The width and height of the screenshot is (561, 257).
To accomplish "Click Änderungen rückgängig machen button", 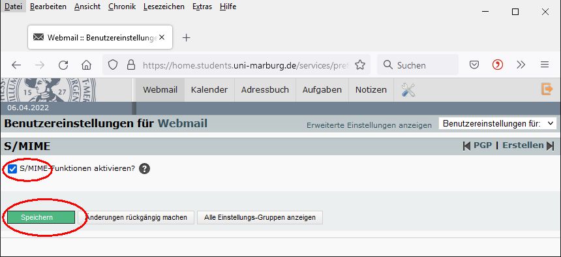I will click(x=136, y=217).
